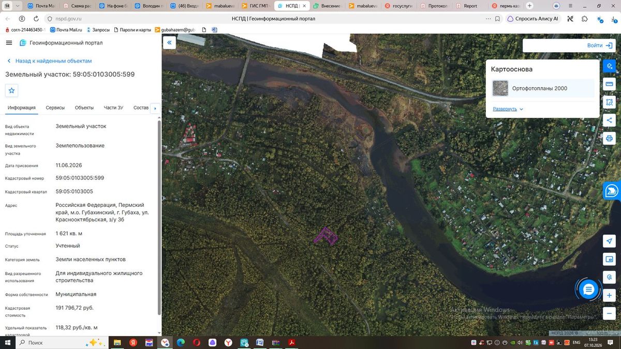This screenshot has width=621, height=349.
Task: Click the Спросить Алису AI button
Action: click(533, 19)
